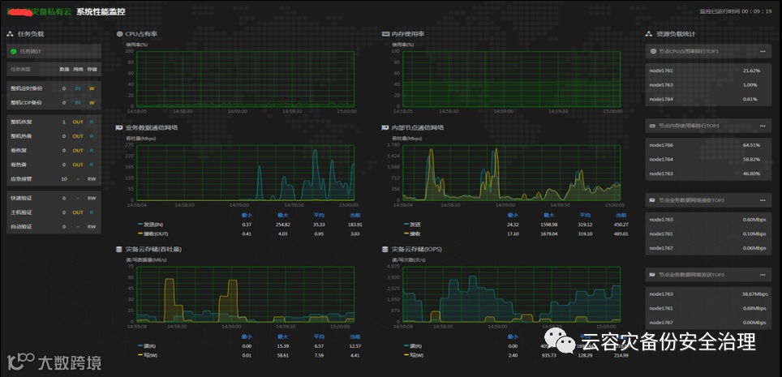The image size is (782, 377).
Task: Click the 数量 column header
Action: 64,69
